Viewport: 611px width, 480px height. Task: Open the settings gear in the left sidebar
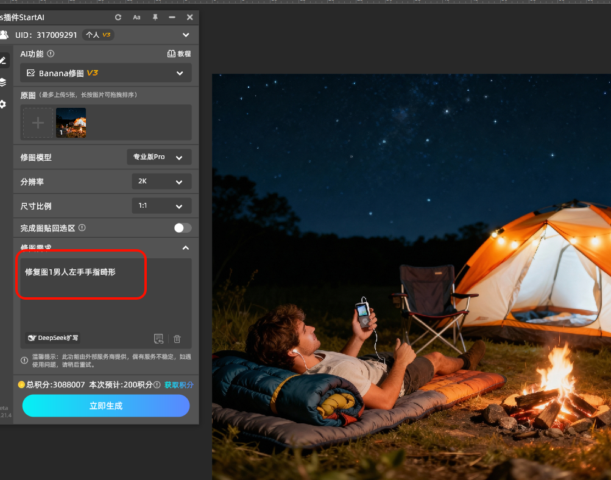point(3,104)
